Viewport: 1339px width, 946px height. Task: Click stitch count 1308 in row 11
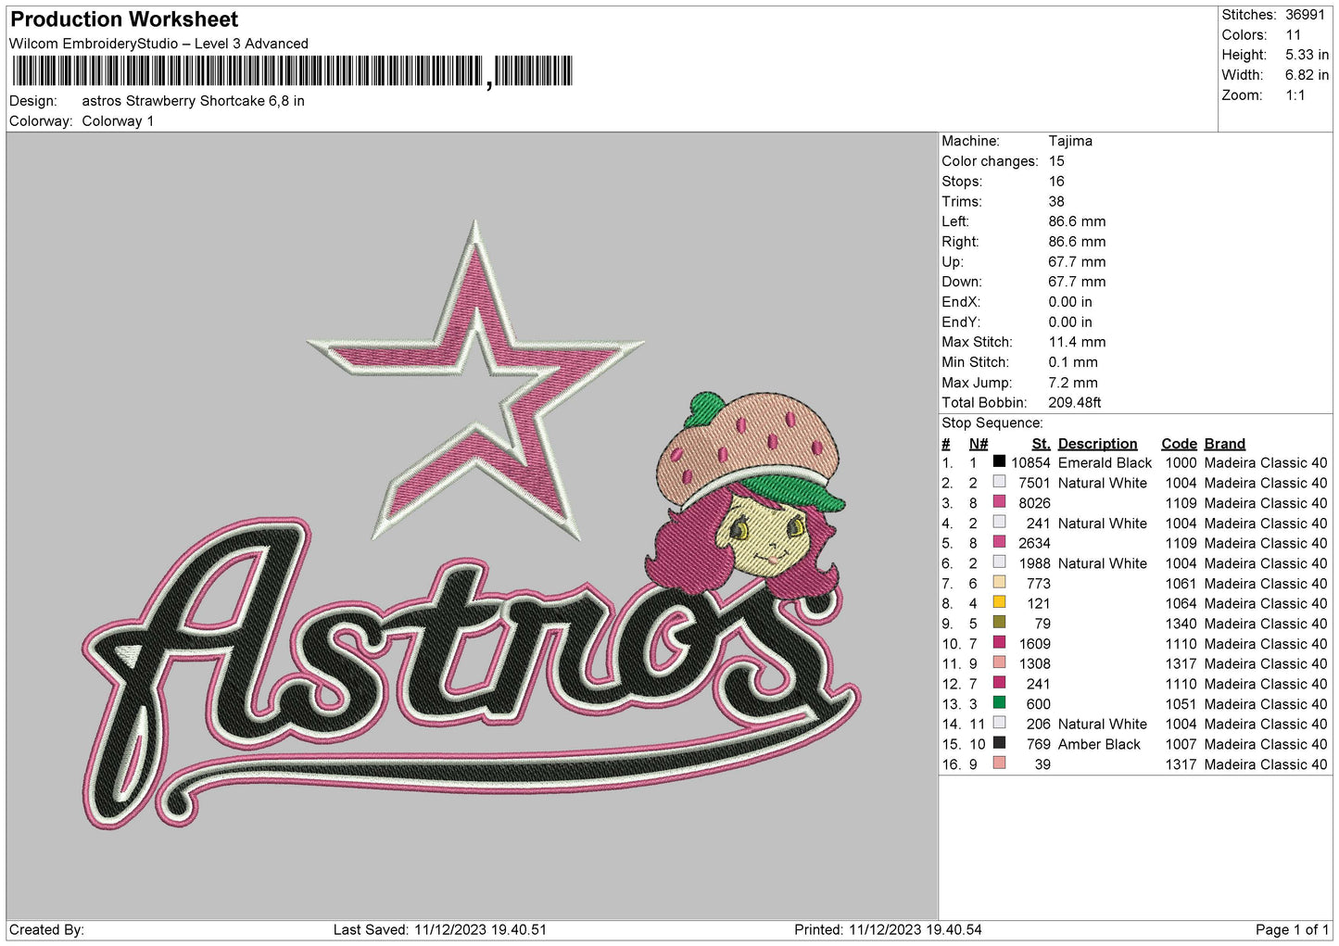coord(1034,663)
